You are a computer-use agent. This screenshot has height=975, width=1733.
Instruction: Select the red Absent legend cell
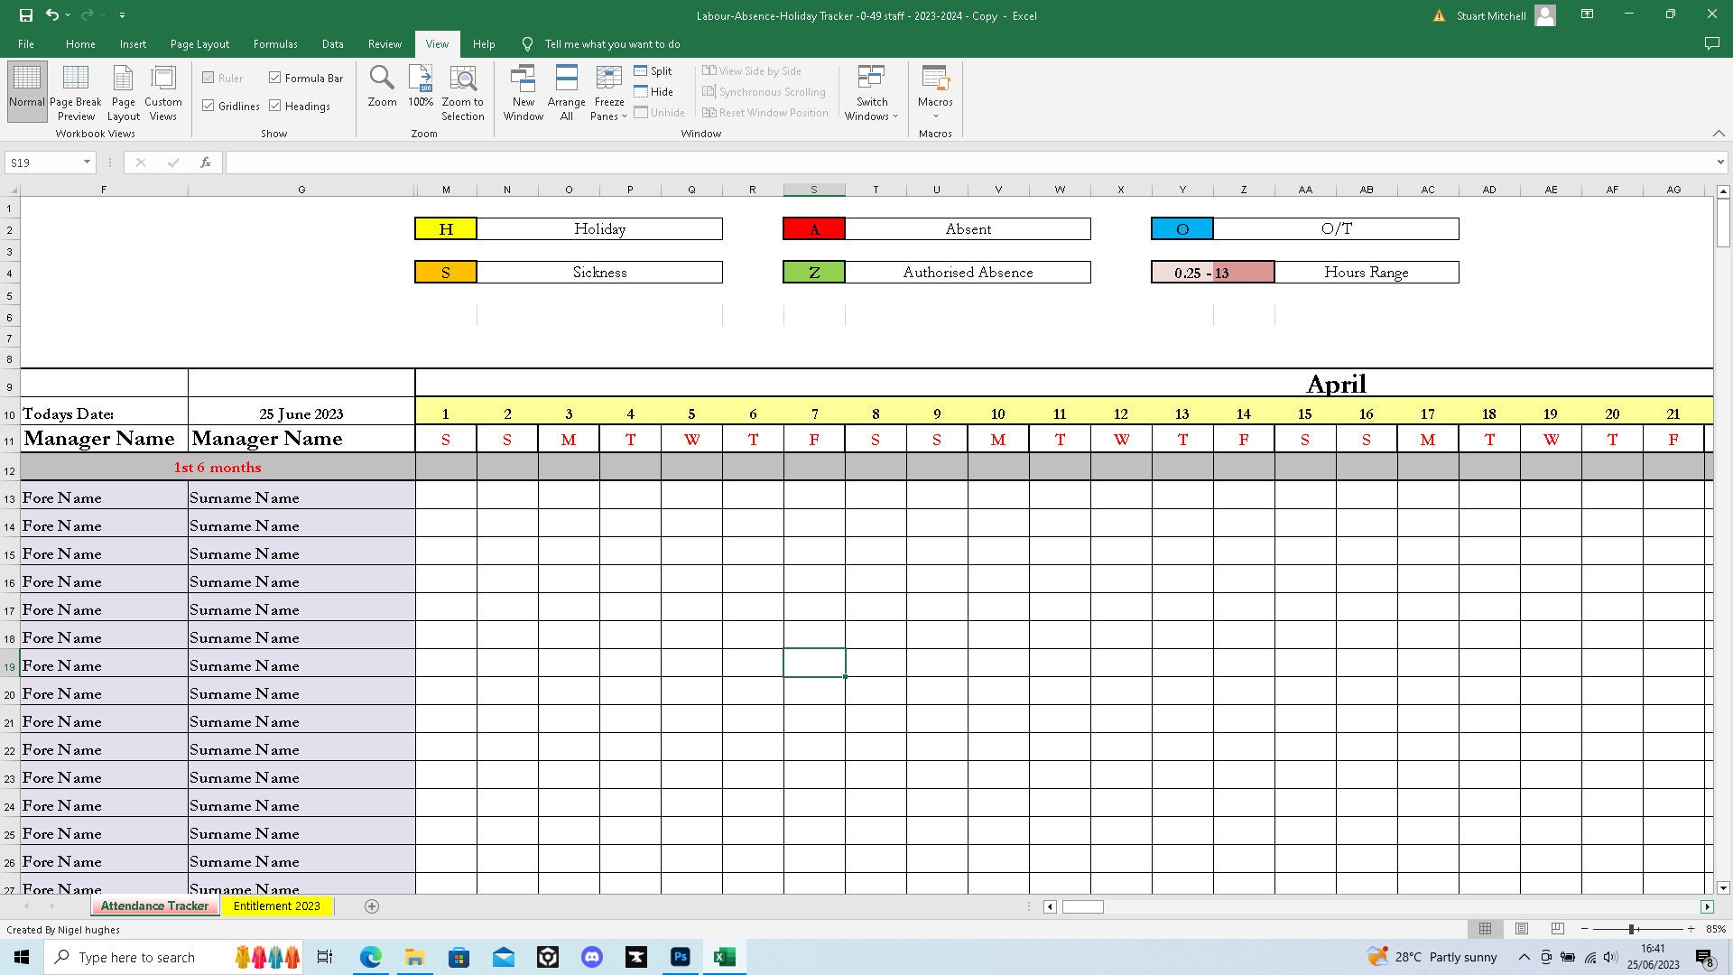pos(813,228)
